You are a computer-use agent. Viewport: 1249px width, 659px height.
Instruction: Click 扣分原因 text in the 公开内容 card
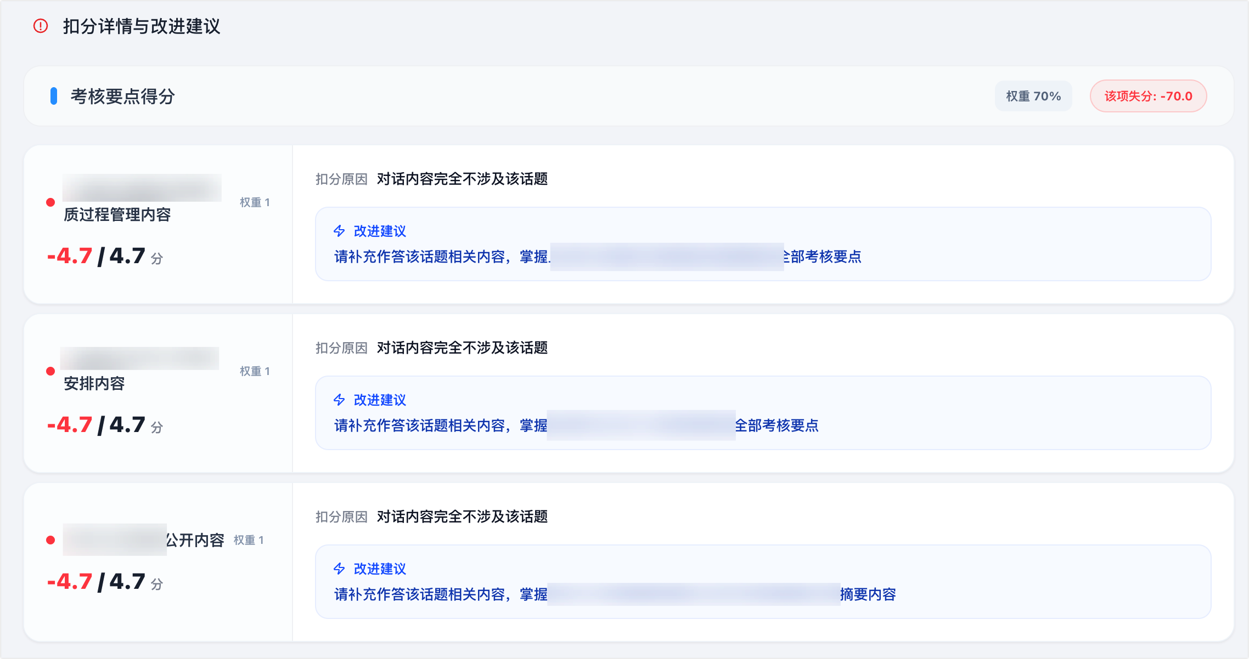(341, 516)
